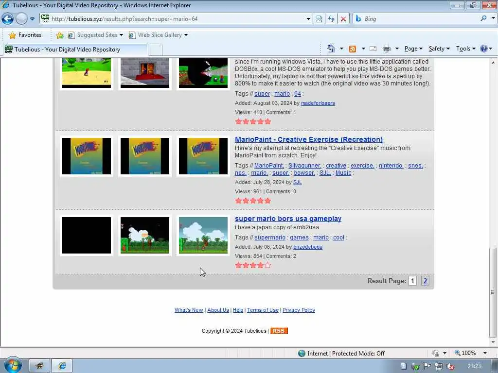Open the Tools menu
The width and height of the screenshot is (498, 373).
465,49
